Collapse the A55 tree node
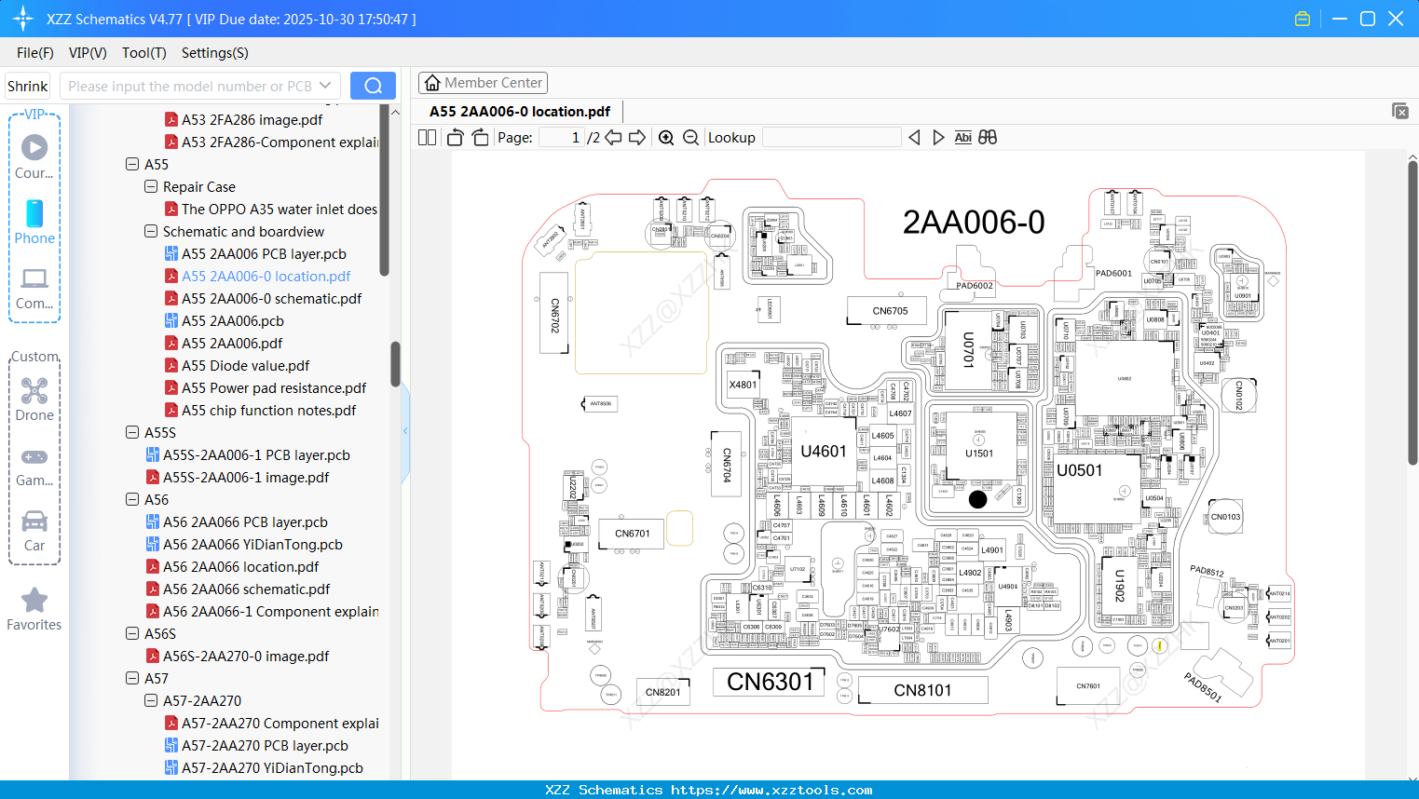This screenshot has height=799, width=1419. click(131, 164)
